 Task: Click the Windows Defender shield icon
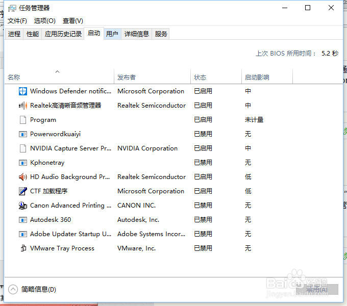tap(23, 91)
